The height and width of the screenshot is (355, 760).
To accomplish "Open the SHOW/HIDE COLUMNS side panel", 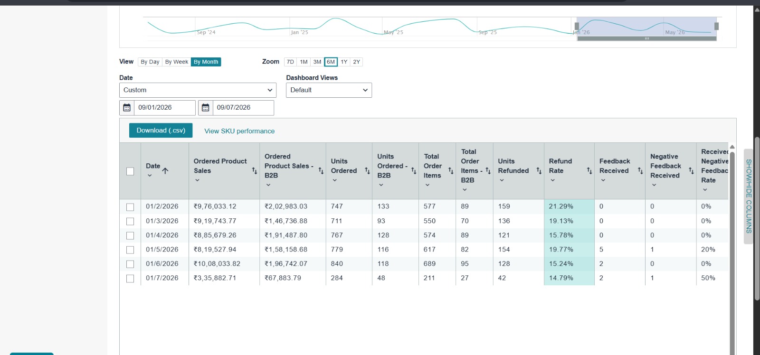I will click(x=749, y=196).
